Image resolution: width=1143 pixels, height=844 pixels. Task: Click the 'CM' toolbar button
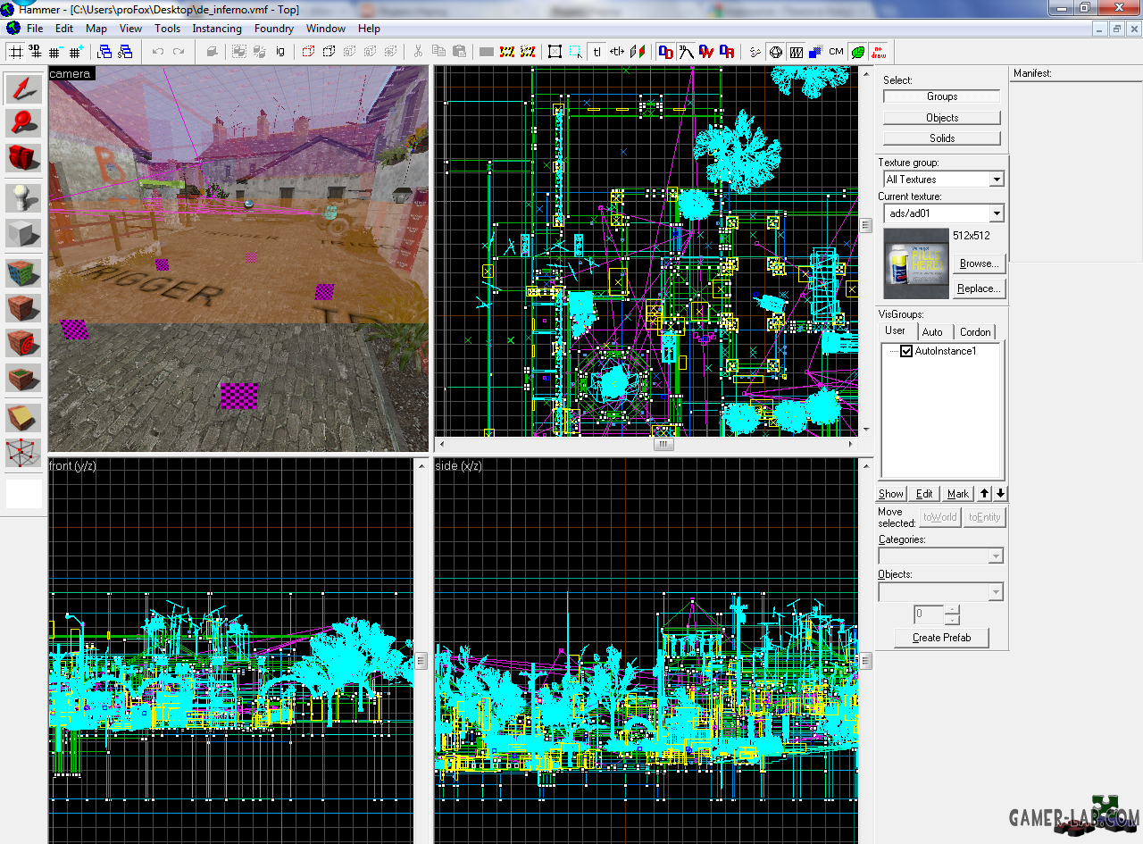[x=836, y=52]
